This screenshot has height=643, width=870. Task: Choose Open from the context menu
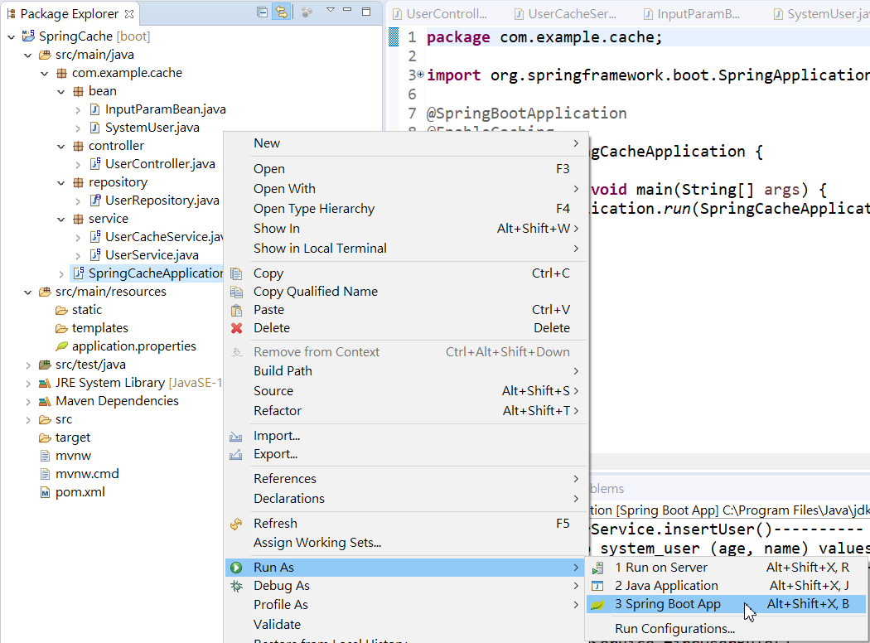[x=406, y=169]
